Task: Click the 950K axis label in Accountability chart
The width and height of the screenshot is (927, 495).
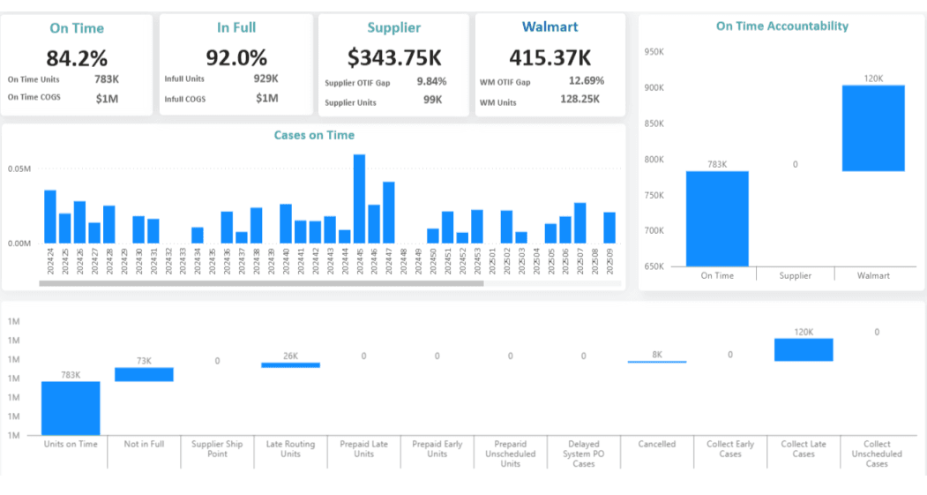Action: pyautogui.click(x=654, y=52)
